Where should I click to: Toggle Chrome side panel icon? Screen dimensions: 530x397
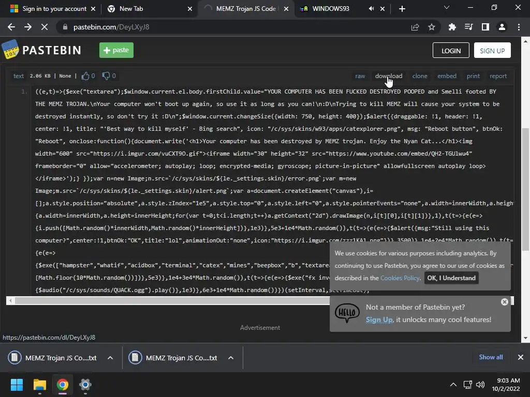pyautogui.click(x=485, y=27)
